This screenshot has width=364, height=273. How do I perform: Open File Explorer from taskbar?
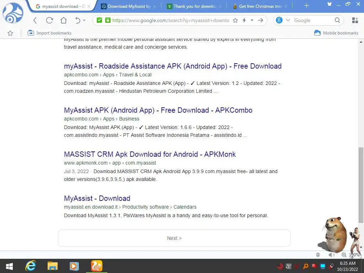53,266
